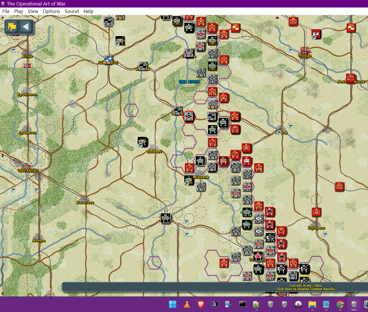The image size is (368, 312).
Task: Click the Dyatkovo city label
Action: [27, 133]
